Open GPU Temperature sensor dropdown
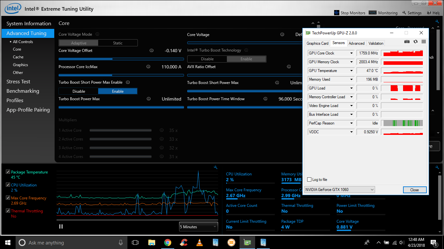The height and width of the screenshot is (249, 444). [351, 71]
